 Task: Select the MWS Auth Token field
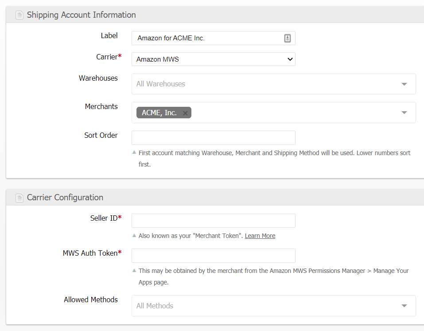pyautogui.click(x=213, y=256)
